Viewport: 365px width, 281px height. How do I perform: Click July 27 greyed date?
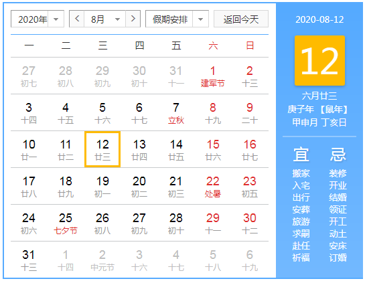click(29, 76)
